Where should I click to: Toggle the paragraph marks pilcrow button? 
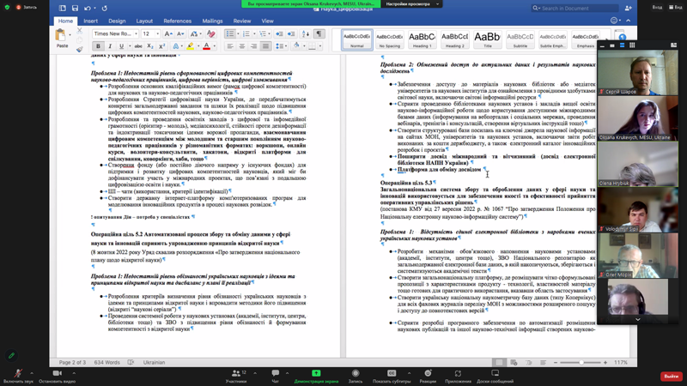point(319,33)
